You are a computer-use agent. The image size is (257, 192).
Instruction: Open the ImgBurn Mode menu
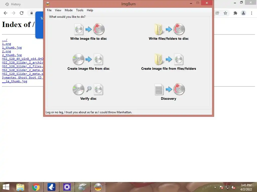pyautogui.click(x=69, y=10)
